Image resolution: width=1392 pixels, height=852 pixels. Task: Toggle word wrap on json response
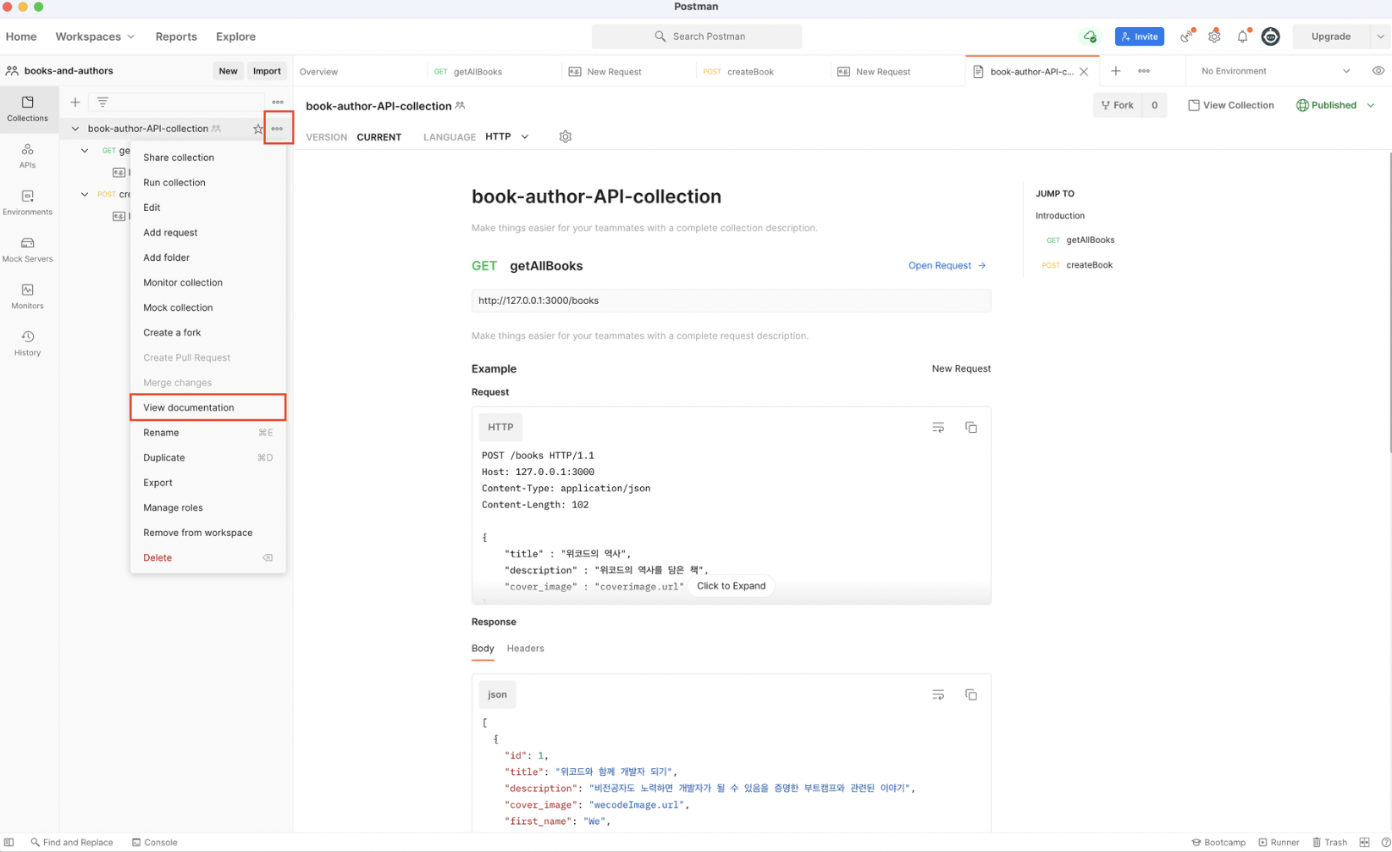click(x=938, y=694)
